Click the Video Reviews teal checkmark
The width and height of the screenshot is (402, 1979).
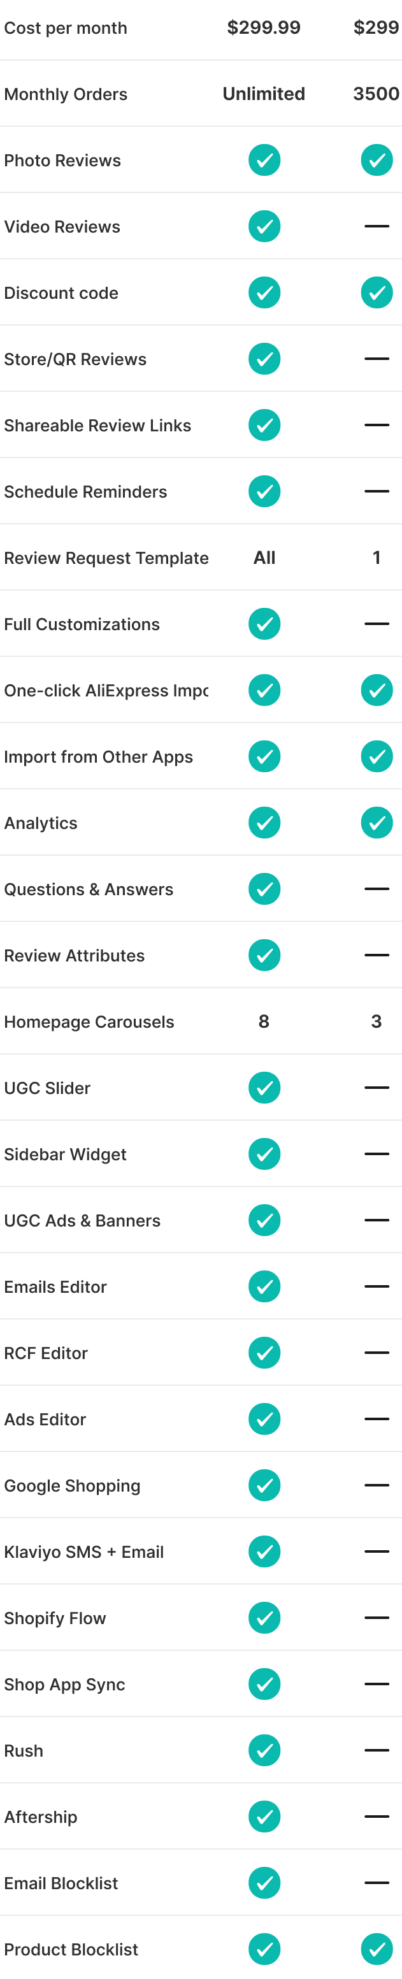click(x=264, y=227)
